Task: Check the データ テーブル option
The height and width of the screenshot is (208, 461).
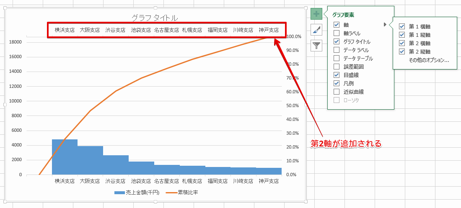Action: (337, 58)
